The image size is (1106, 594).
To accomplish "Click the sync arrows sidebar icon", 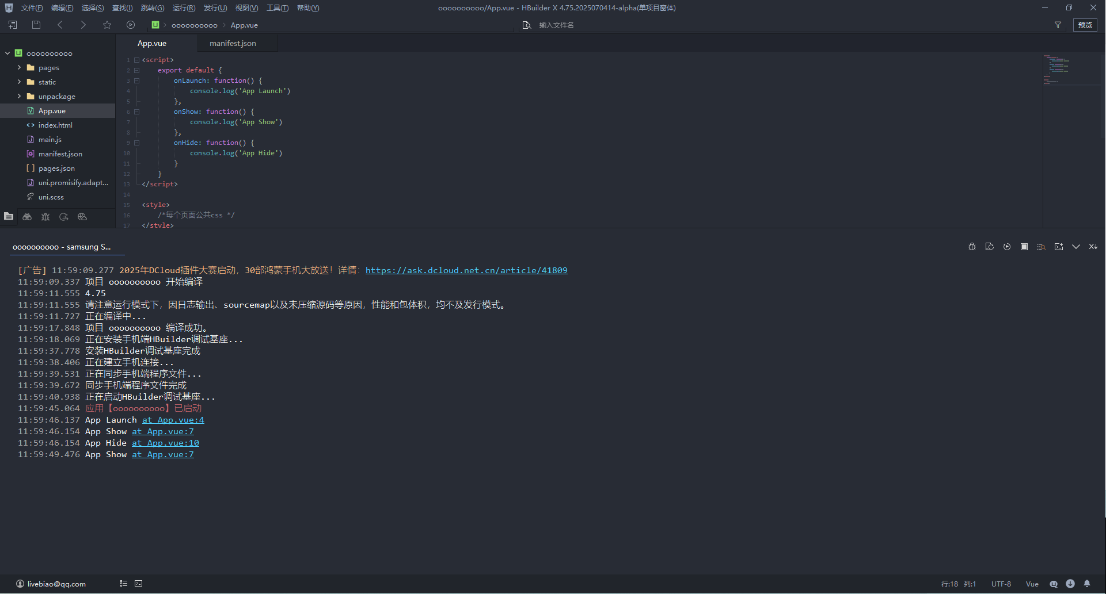I will tap(64, 217).
